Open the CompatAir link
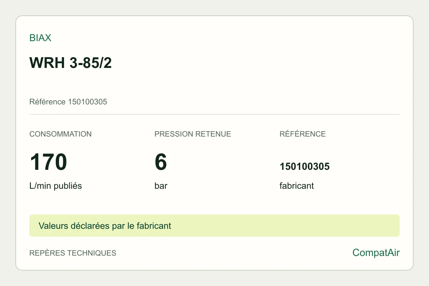The height and width of the screenshot is (286, 429). [376, 253]
